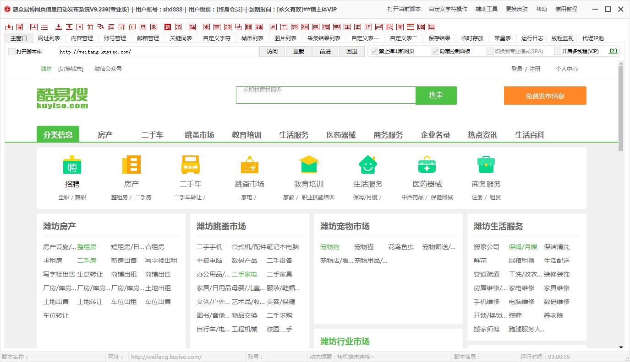Switch to the 账号管理 tab
The image size is (630, 362).
pyautogui.click(x=115, y=38)
